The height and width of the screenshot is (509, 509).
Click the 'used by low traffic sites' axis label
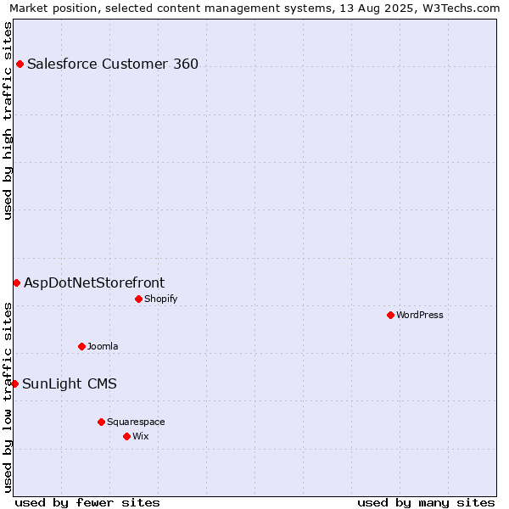click(7, 398)
